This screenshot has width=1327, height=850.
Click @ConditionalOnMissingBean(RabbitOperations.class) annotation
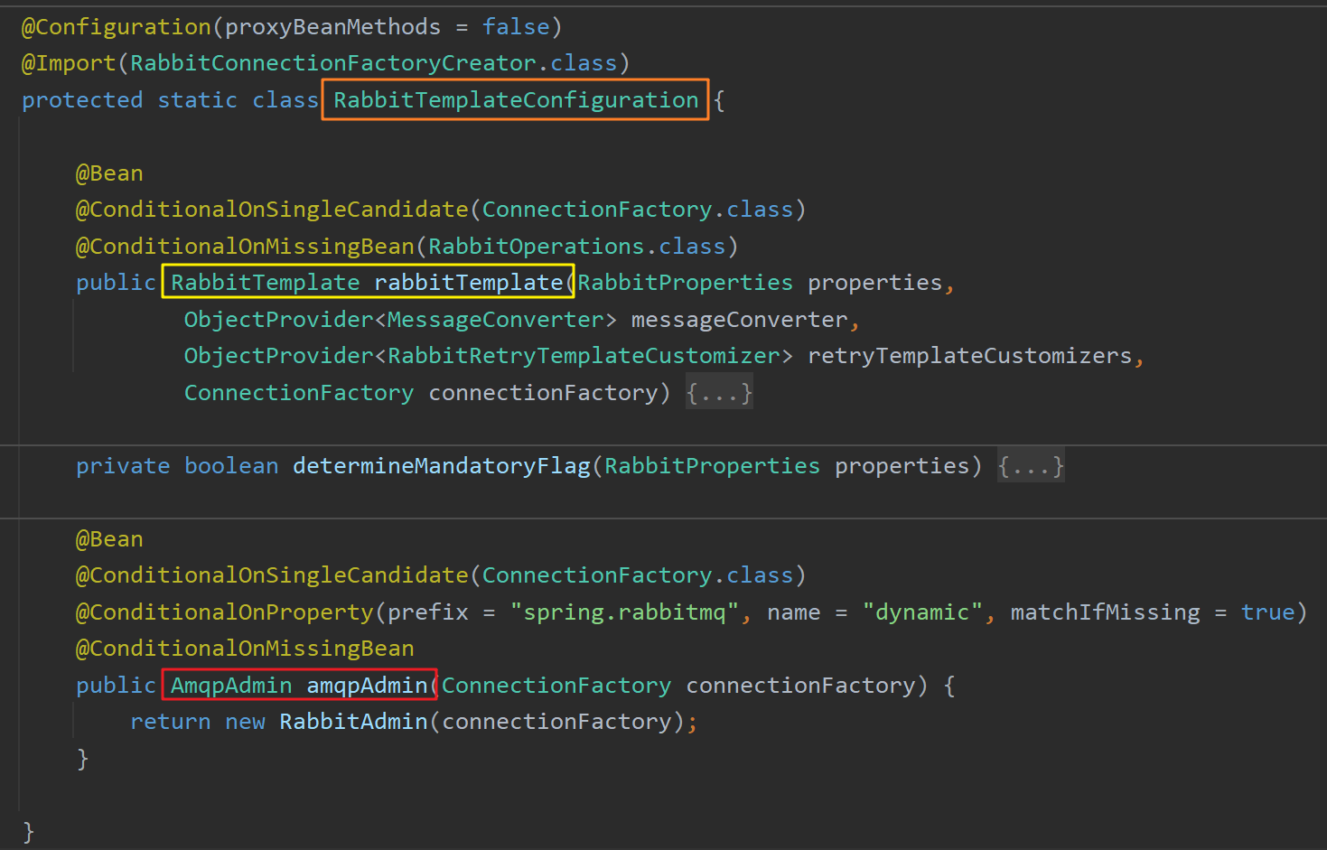[407, 247]
